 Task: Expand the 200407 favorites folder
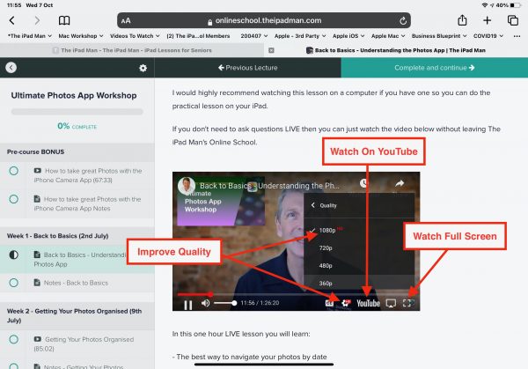click(254, 36)
